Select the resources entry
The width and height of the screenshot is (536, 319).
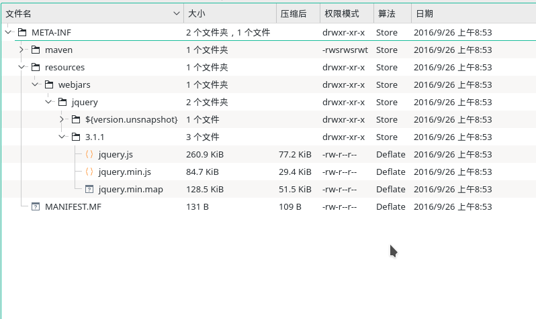[64, 67]
